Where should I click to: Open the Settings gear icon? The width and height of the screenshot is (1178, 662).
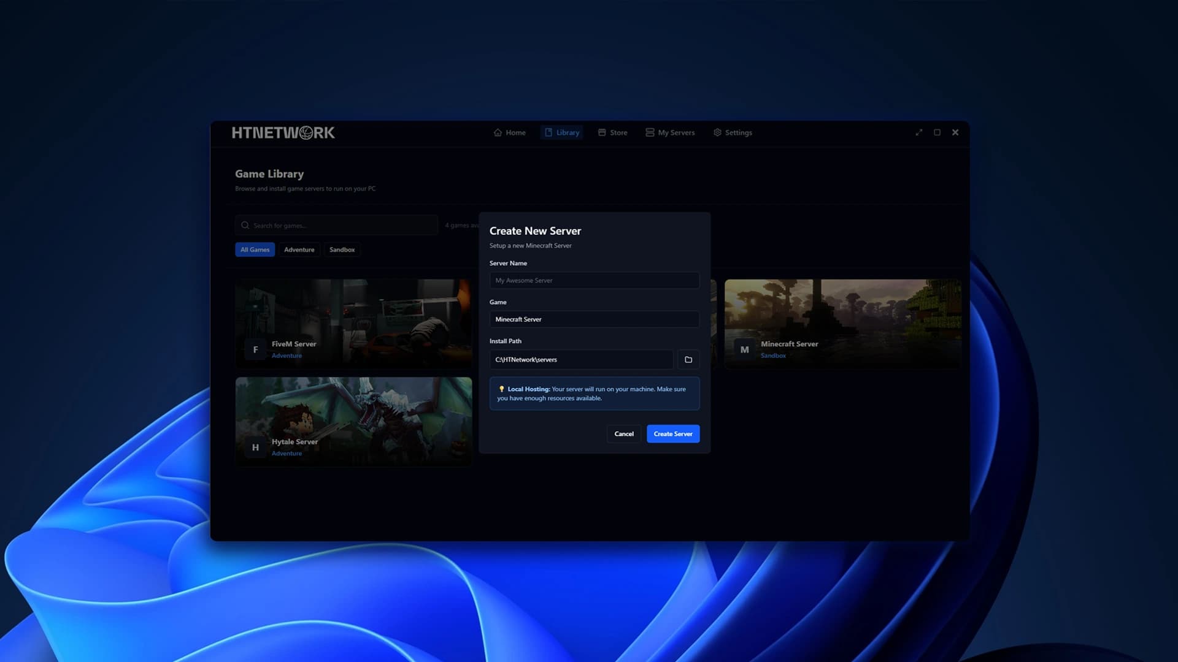(717, 132)
